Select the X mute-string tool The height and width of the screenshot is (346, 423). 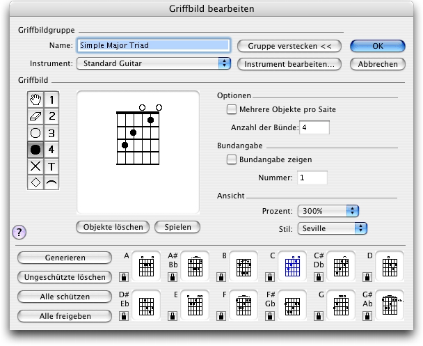(35, 166)
